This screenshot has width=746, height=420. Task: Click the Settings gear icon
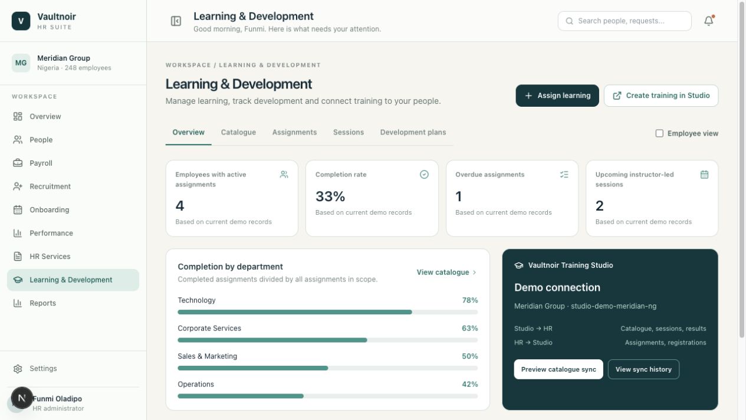click(x=18, y=369)
